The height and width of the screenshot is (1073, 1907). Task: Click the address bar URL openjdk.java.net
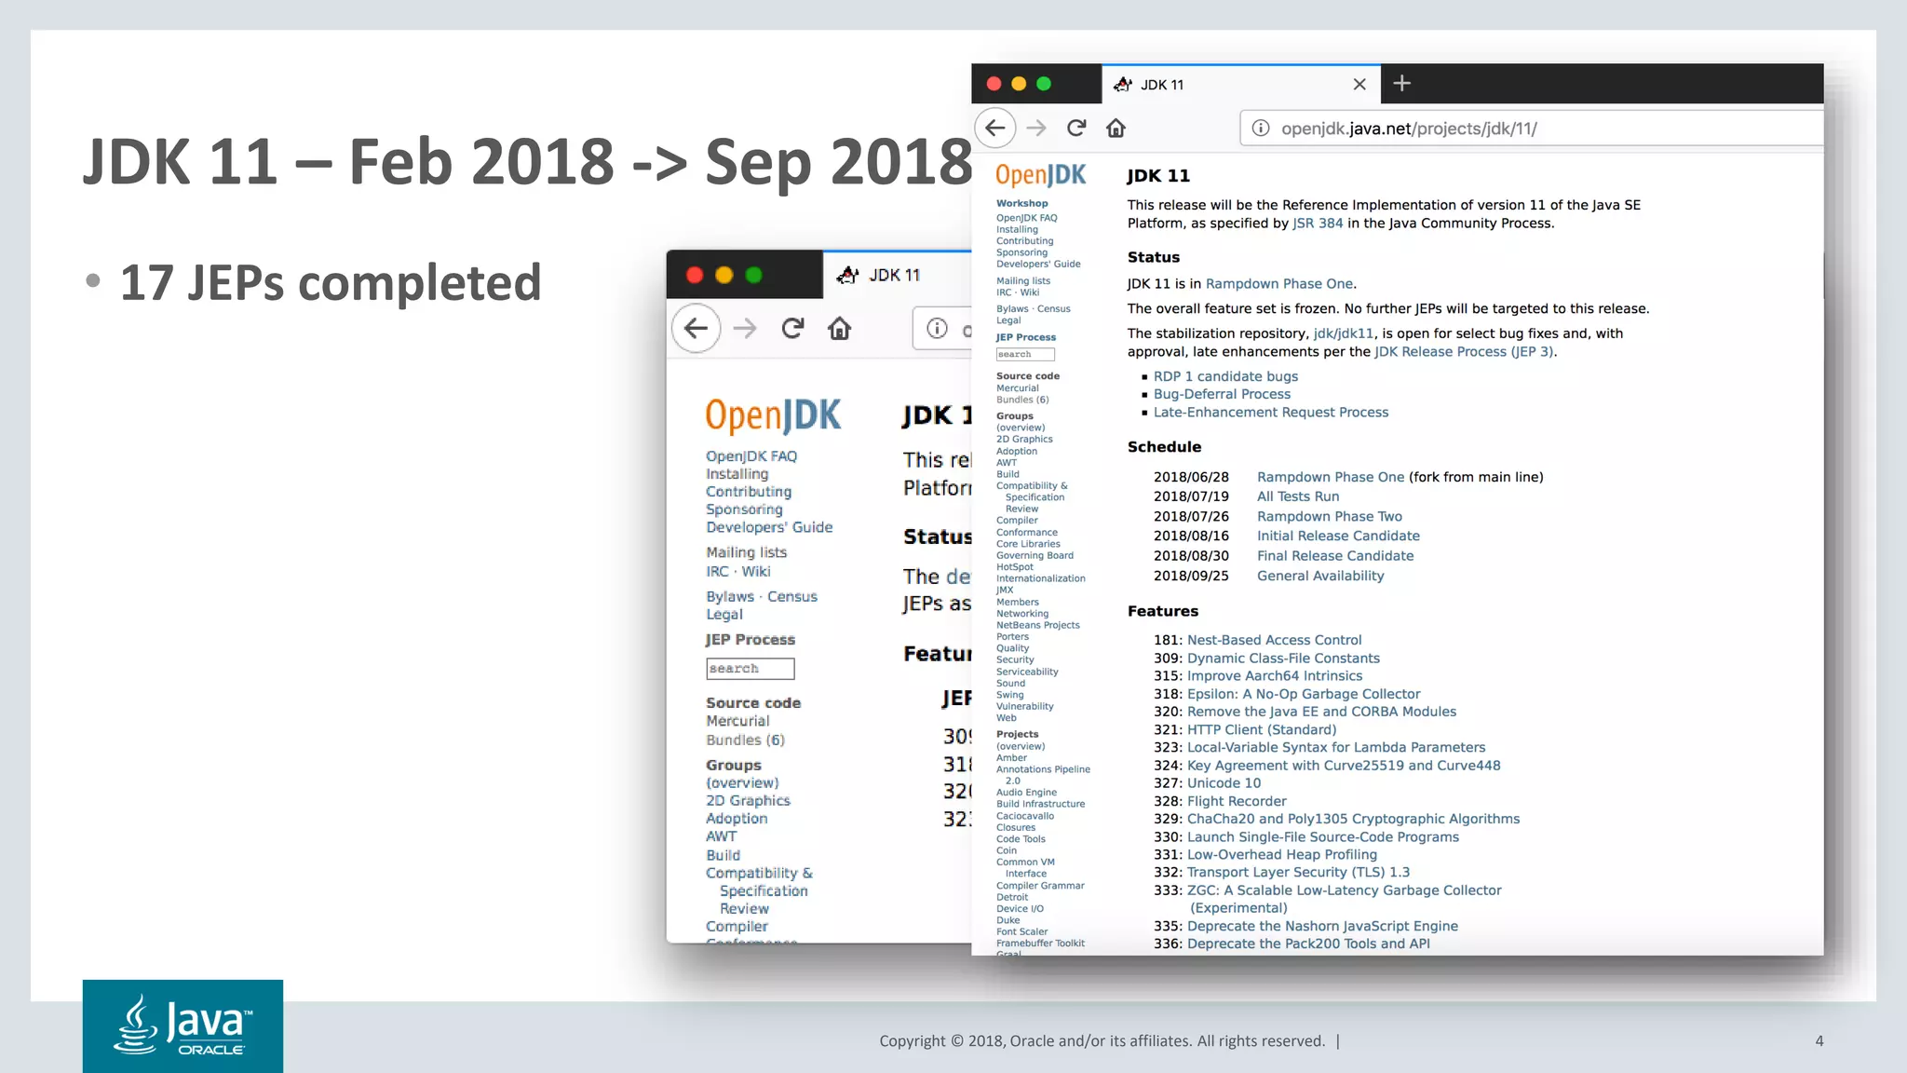click(1408, 129)
